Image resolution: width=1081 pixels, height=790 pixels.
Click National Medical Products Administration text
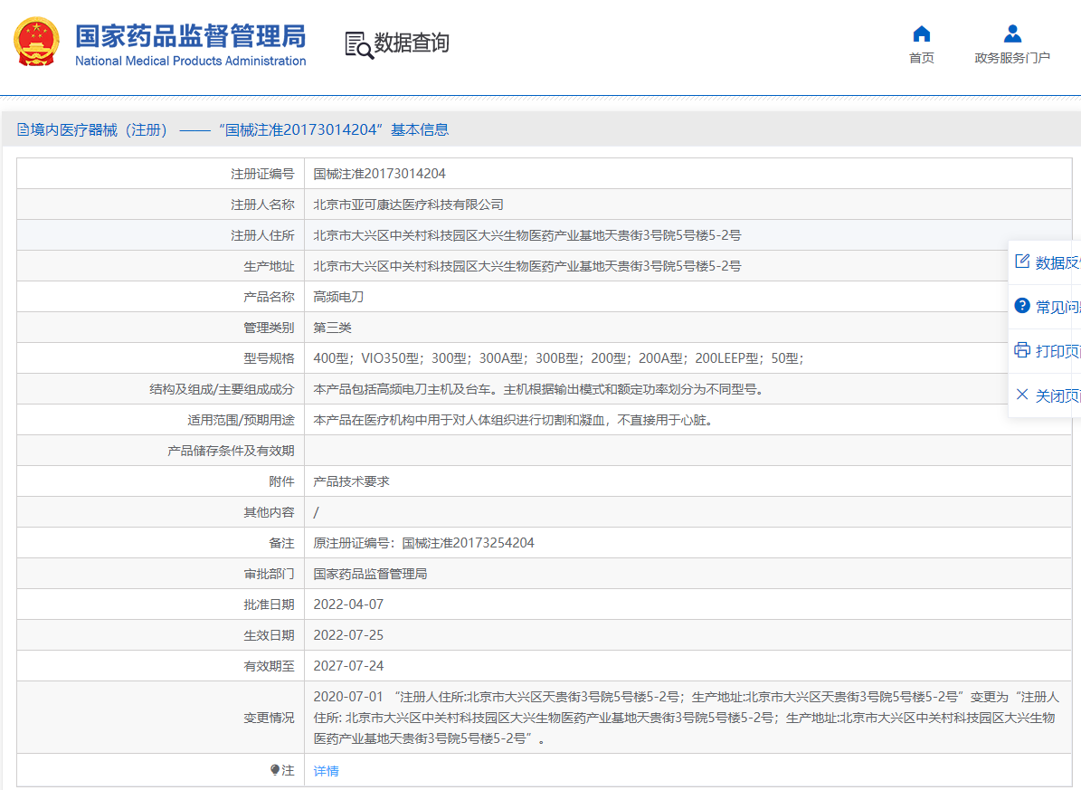click(x=190, y=61)
